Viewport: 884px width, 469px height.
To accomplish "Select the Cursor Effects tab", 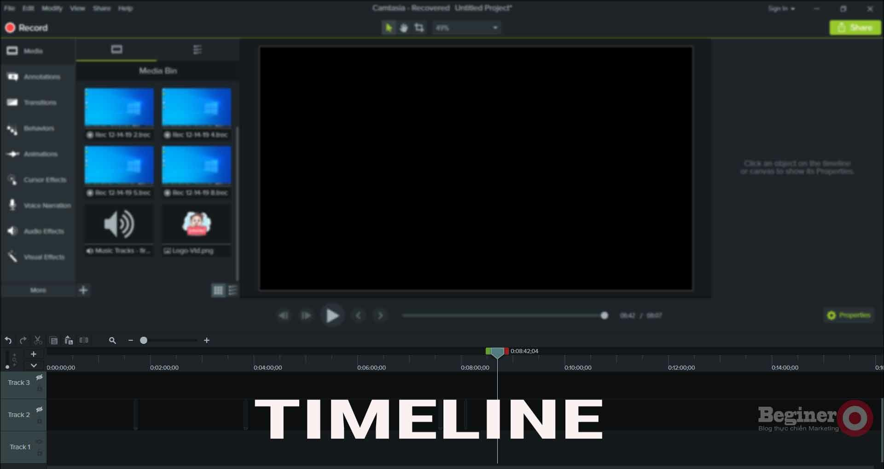I will pos(38,180).
